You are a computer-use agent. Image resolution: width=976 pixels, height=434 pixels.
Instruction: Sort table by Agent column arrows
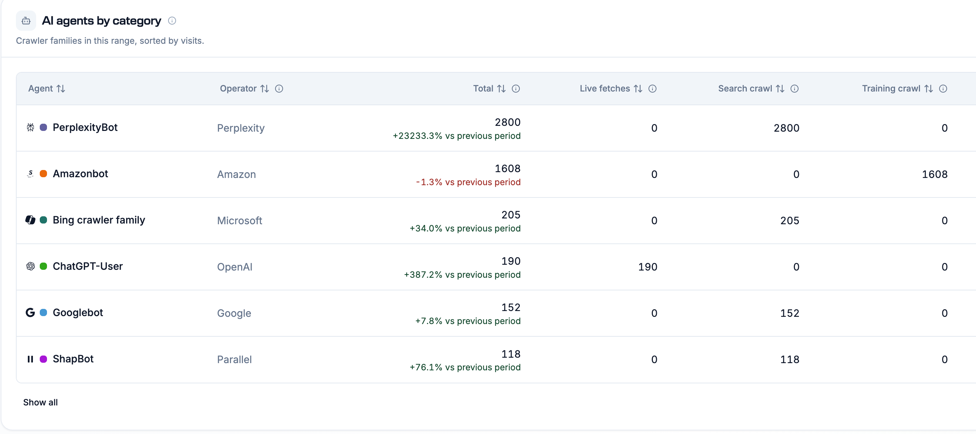61,88
